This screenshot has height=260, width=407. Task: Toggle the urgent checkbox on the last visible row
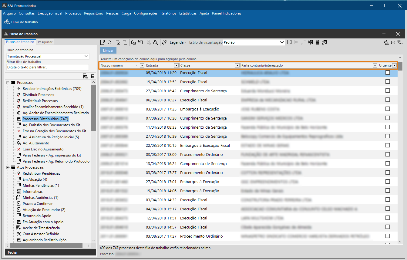pos(387,236)
